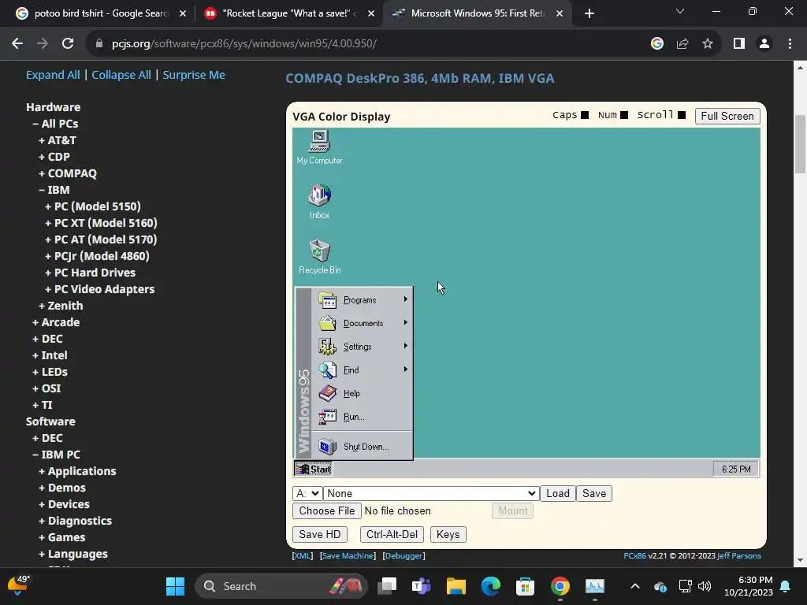
Task: Click the Keys button
Action: 448,535
